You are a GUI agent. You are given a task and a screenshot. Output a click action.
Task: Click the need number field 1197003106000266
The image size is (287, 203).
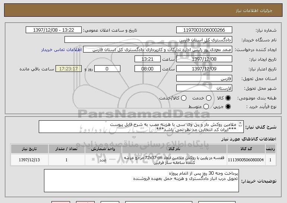tap(204, 30)
